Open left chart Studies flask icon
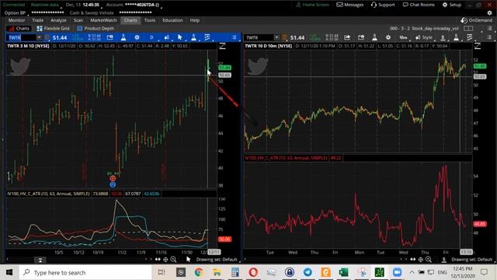Screen dimensions: 497x280 click(x=123, y=37)
